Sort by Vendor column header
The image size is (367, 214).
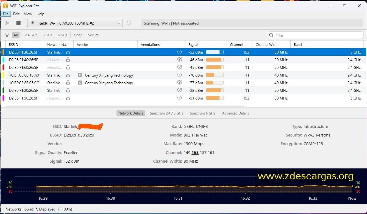pyautogui.click(x=106, y=44)
